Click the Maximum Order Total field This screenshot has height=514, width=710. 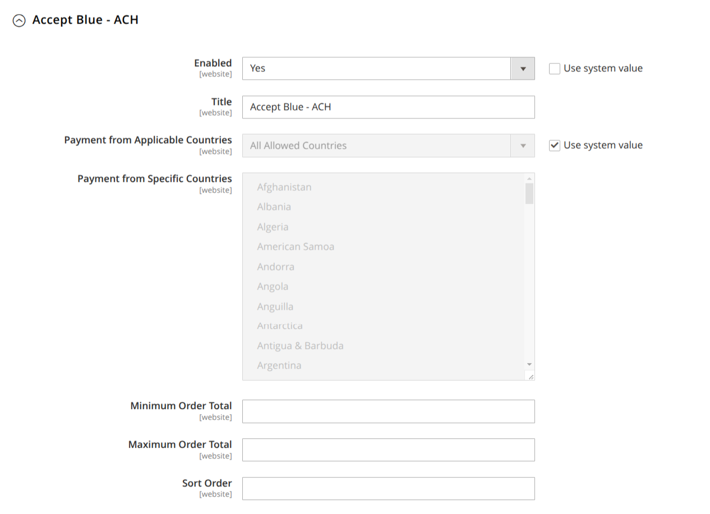388,450
